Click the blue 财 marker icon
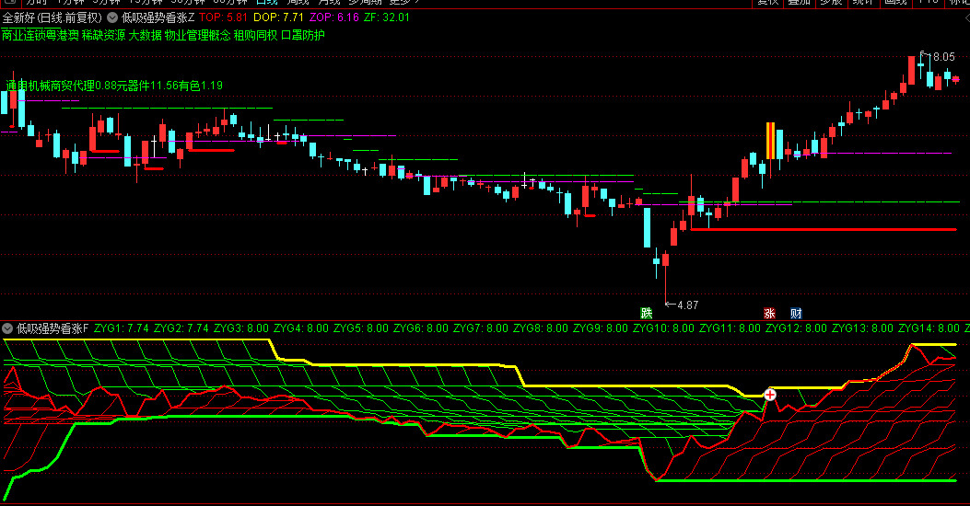Image resolution: width=970 pixels, height=506 pixels. (796, 313)
